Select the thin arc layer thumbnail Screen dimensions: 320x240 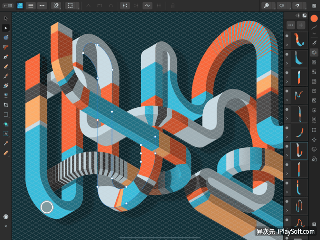(x=299, y=132)
